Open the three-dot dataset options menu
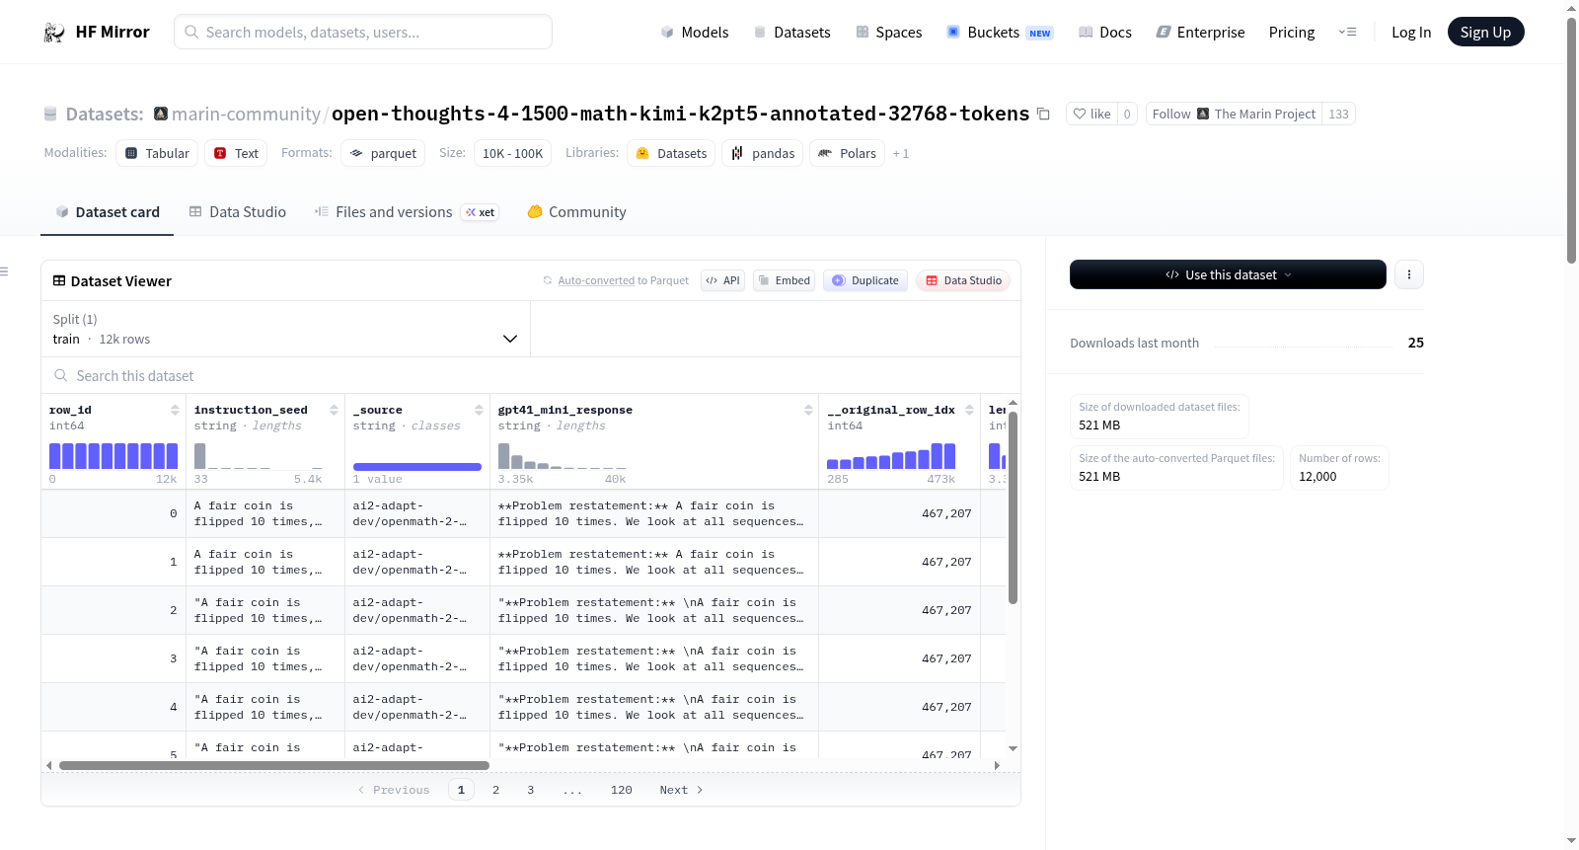 [x=1409, y=274]
